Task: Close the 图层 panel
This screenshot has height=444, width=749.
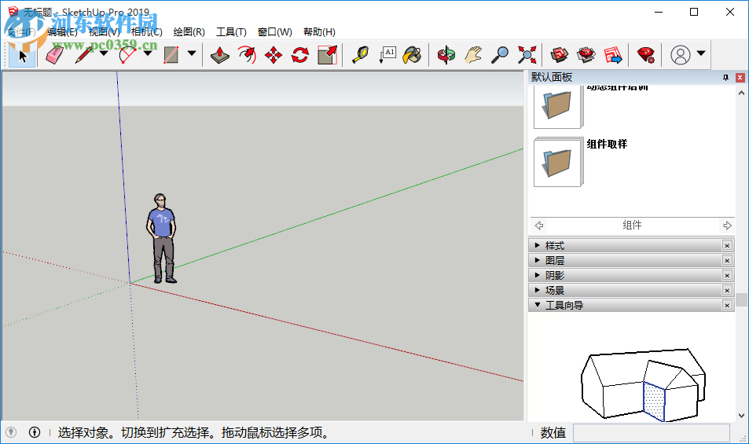Action: (727, 260)
